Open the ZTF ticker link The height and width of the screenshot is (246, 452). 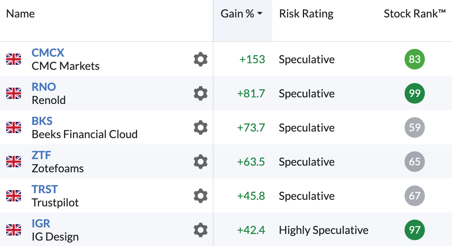click(41, 155)
